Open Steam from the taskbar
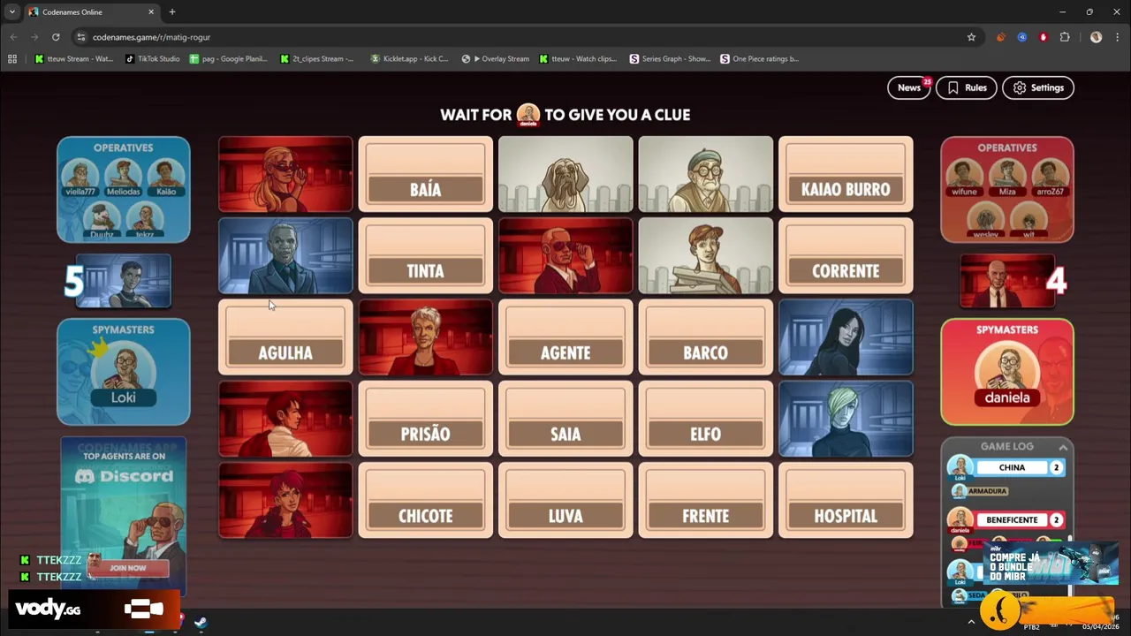 [x=201, y=622]
